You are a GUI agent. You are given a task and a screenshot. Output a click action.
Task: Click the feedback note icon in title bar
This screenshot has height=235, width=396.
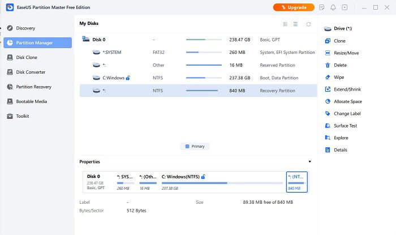click(321, 7)
